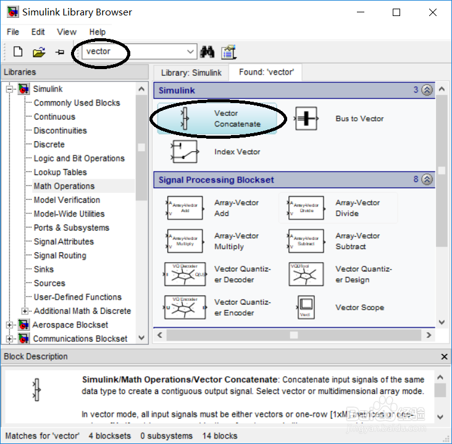Click the Open folder toolbar icon
Viewport: 452px width, 444px height.
pyautogui.click(x=39, y=52)
